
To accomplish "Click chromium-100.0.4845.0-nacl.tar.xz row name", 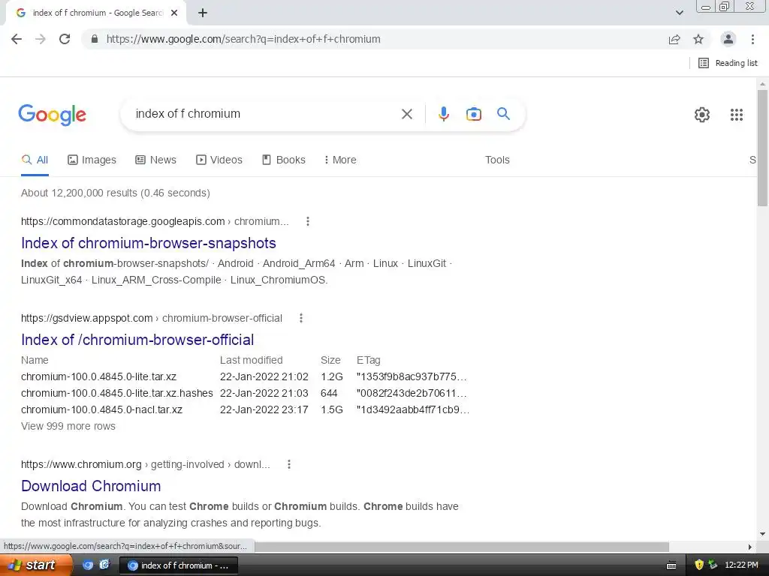I will (x=101, y=409).
